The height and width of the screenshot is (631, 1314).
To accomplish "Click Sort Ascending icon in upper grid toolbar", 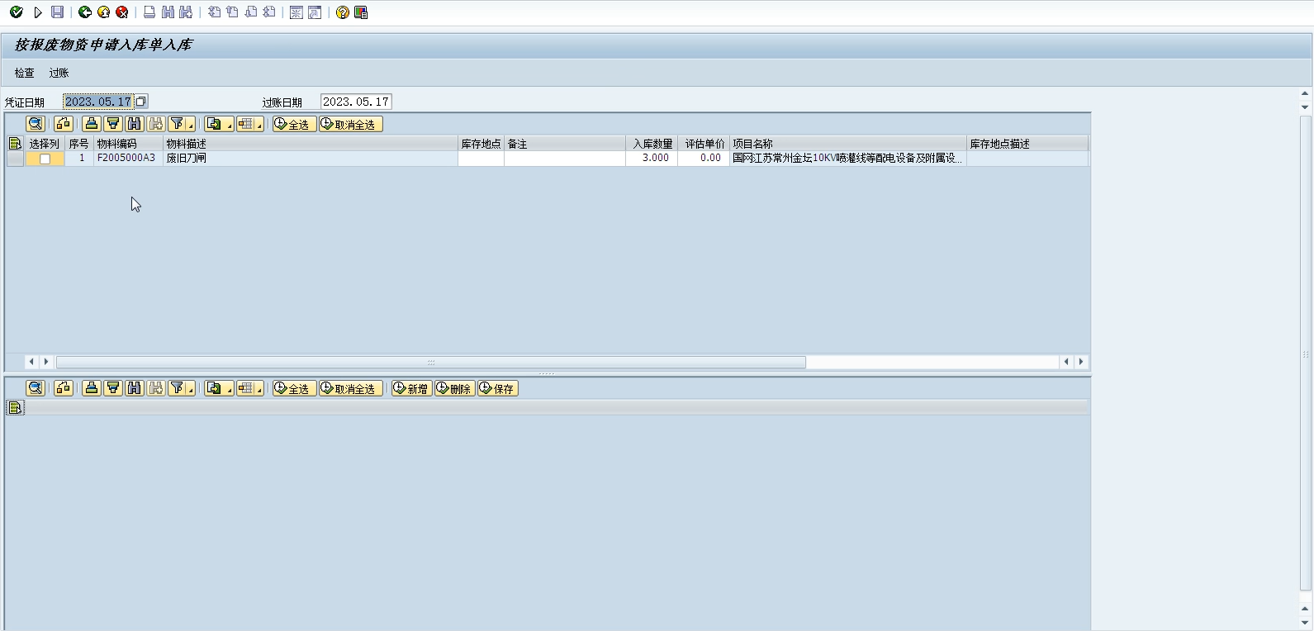I will (92, 124).
